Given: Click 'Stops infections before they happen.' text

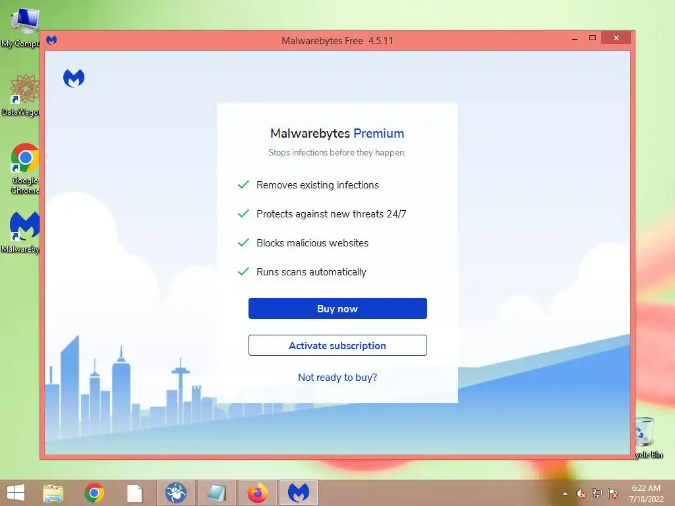Looking at the screenshot, I should point(337,152).
